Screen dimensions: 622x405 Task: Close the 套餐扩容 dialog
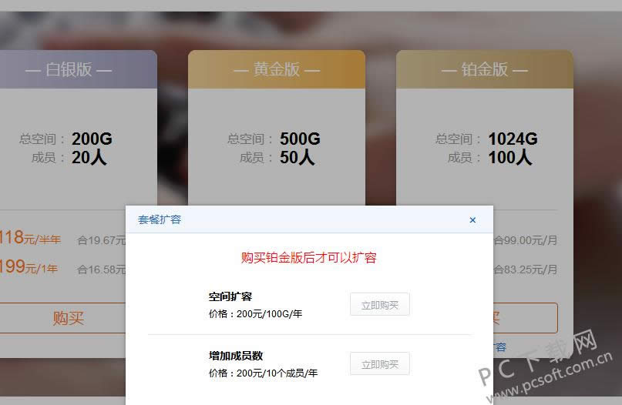[472, 220]
